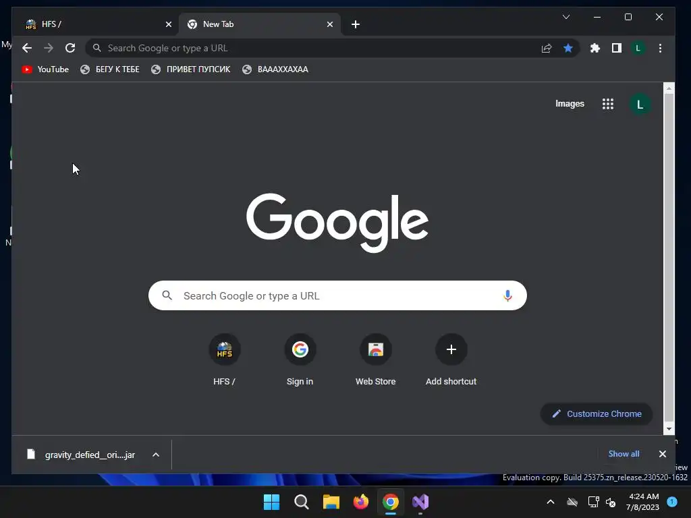Open a new tab with the plus button

(x=356, y=24)
